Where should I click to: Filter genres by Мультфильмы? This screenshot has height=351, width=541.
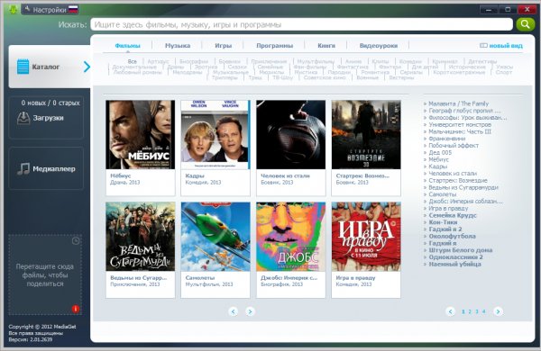(316, 61)
